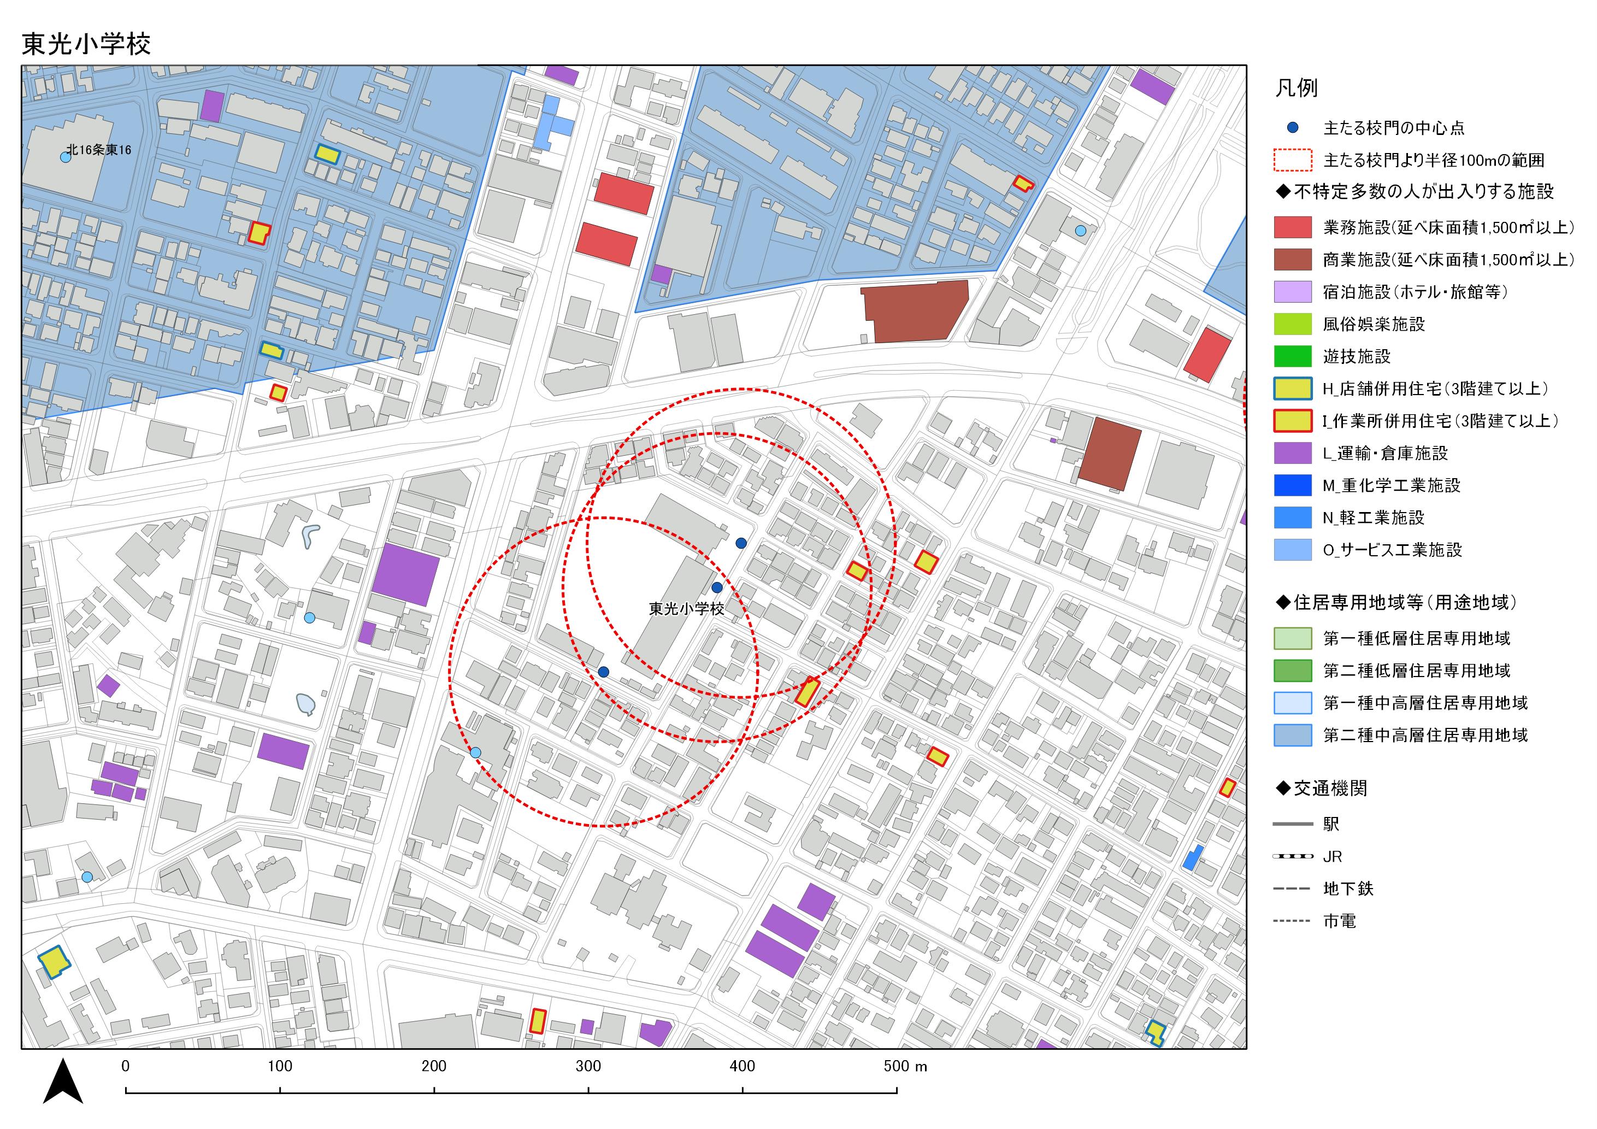Click the ◆交通機関 heading
1597x1129 pixels.
click(x=1322, y=788)
